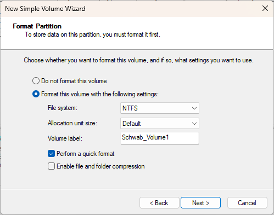Click the 'Volume label:' caption text
Screen dimensions: 274x215
click(65, 138)
